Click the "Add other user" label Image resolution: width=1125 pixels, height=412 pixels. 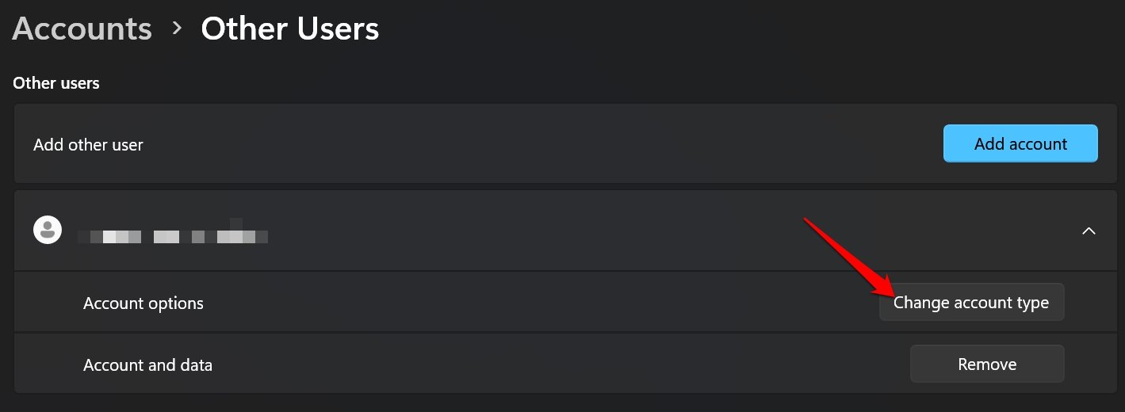coord(88,145)
